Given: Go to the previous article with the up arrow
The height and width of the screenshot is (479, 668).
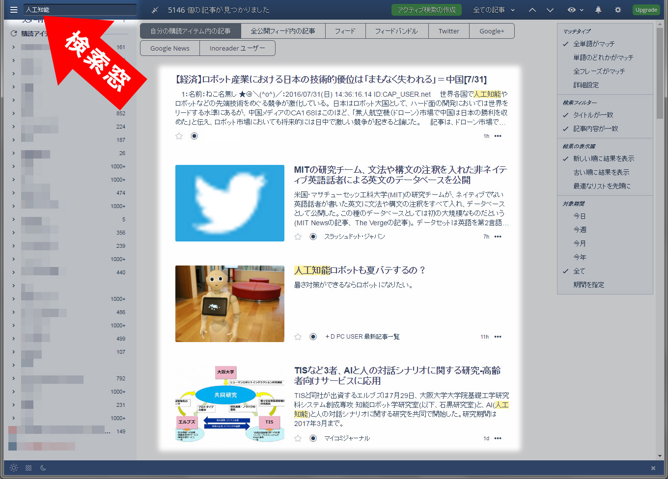Looking at the screenshot, I should [532, 10].
